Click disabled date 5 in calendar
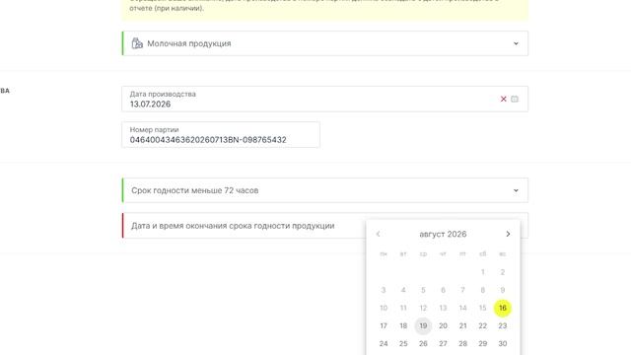The height and width of the screenshot is (355, 631). [x=423, y=290]
